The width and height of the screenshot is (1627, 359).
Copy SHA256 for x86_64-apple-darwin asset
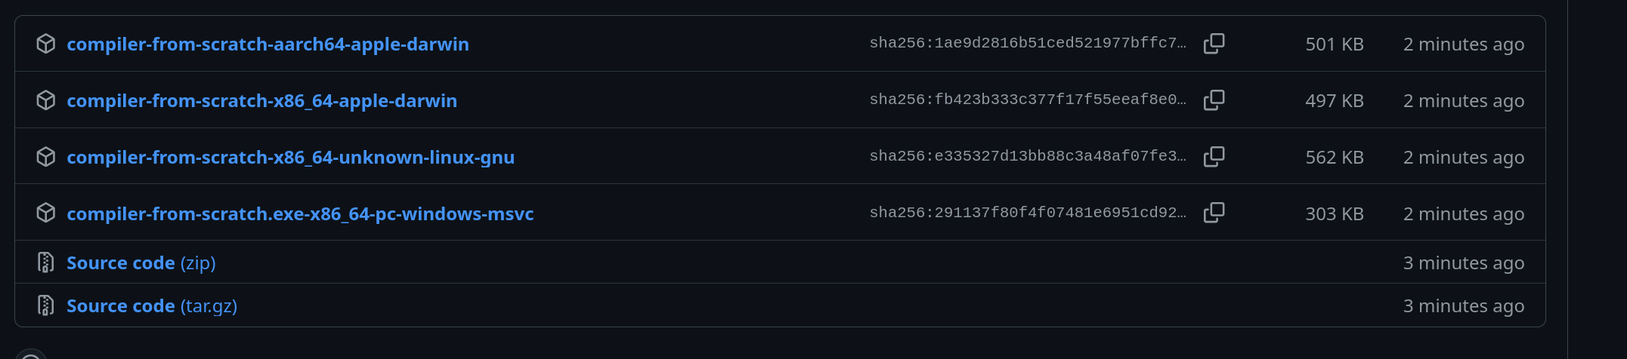tap(1214, 100)
